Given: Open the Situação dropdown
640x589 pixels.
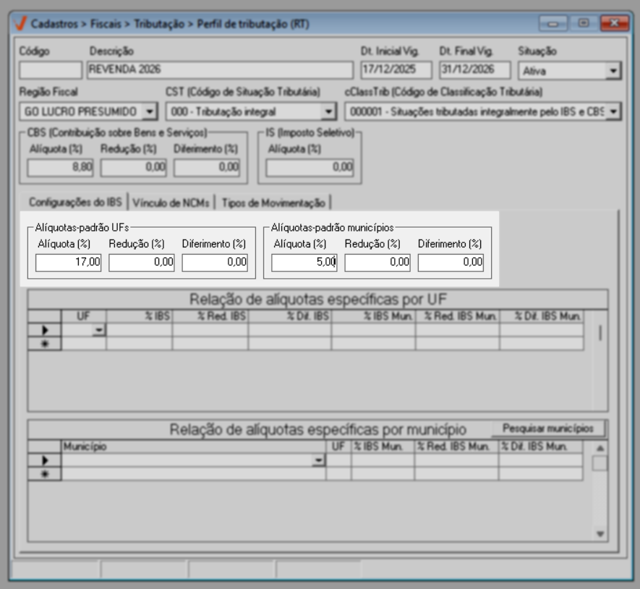Looking at the screenshot, I should 613,71.
